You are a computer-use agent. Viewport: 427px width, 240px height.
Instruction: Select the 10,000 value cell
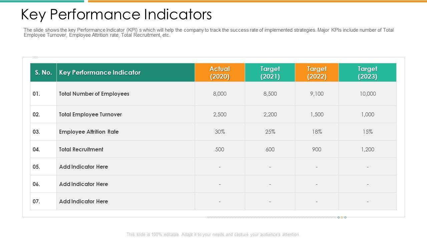[368, 94]
